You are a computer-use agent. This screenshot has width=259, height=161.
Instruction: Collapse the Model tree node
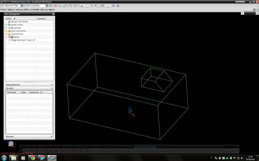tap(6, 37)
